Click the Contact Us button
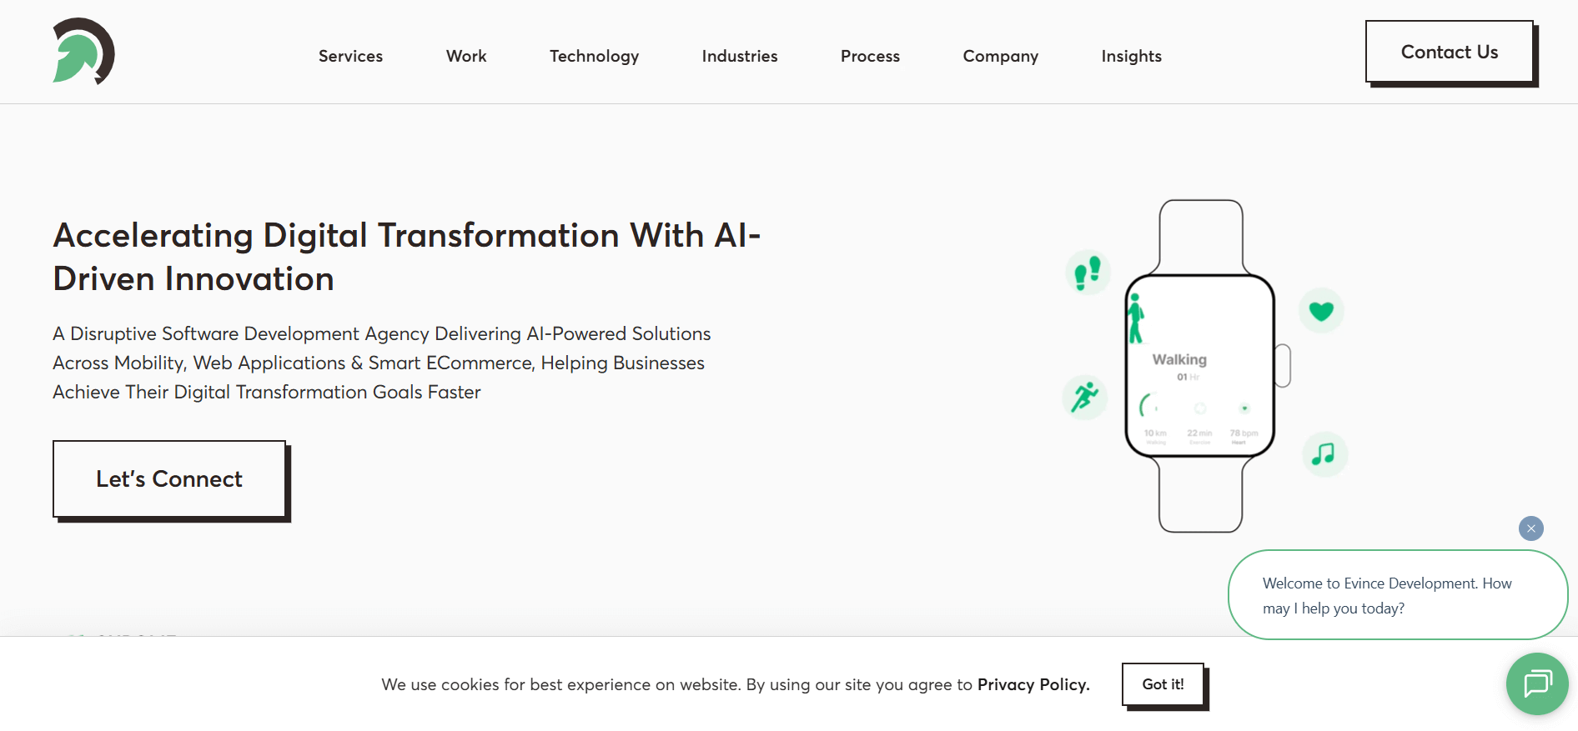1578x731 pixels. coord(1450,52)
